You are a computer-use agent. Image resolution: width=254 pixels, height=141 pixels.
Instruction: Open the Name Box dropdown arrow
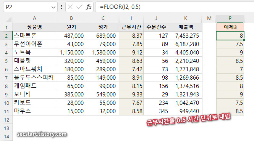[53, 7]
